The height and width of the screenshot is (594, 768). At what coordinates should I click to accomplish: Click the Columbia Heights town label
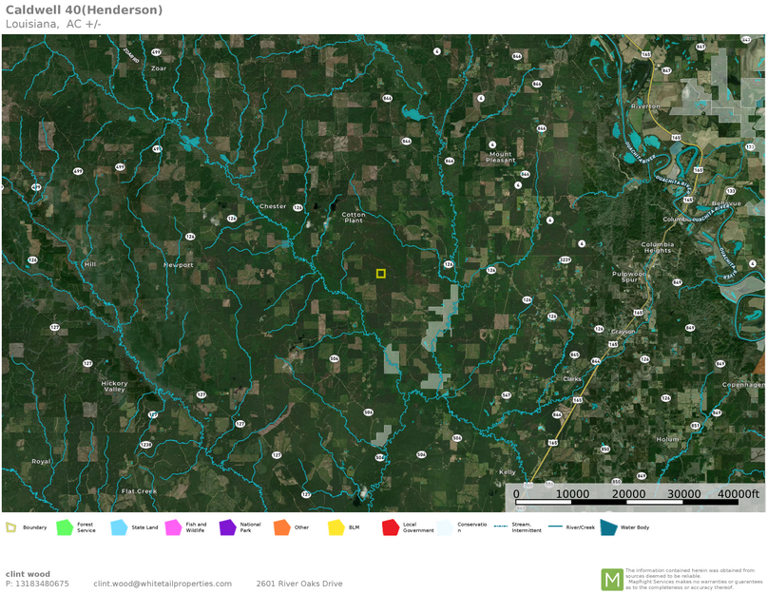pyautogui.click(x=657, y=247)
